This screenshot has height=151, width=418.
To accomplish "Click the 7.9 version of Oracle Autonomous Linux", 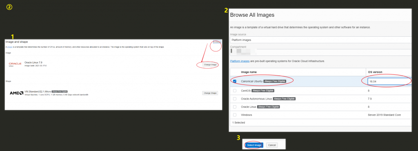I will tap(370, 99).
